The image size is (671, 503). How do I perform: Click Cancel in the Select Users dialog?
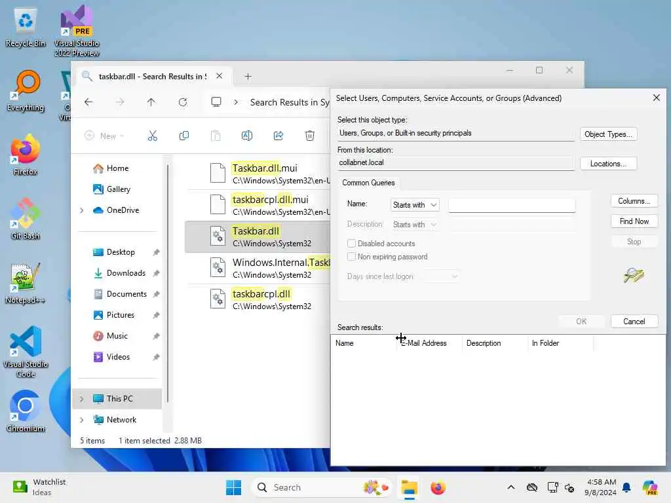pos(634,321)
